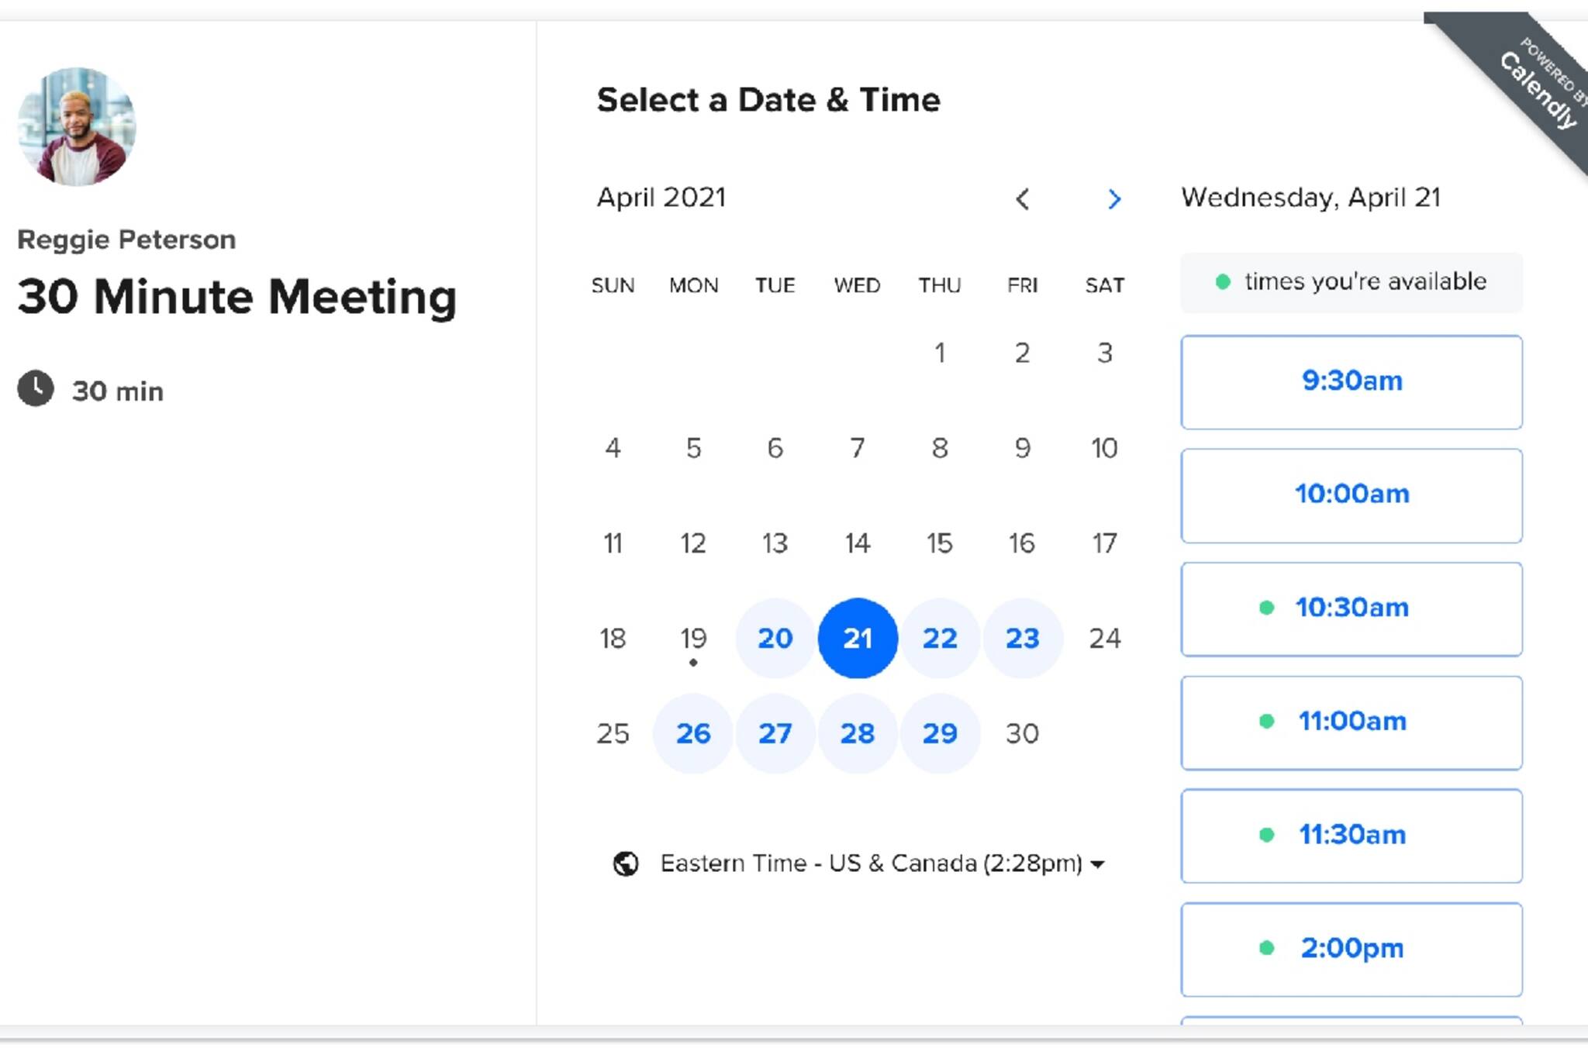Select Monday April 26 date
The width and height of the screenshot is (1588, 1058).
pos(693,733)
